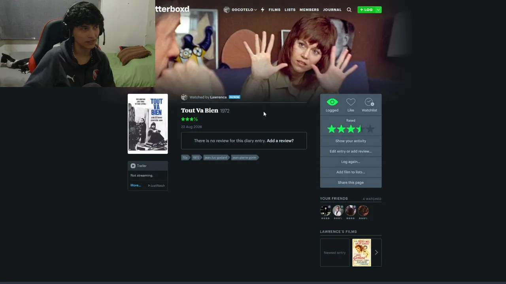Viewport: 506px width, 284px height.
Task: Set rating to one star in the Rated panel
Action: (x=332, y=129)
